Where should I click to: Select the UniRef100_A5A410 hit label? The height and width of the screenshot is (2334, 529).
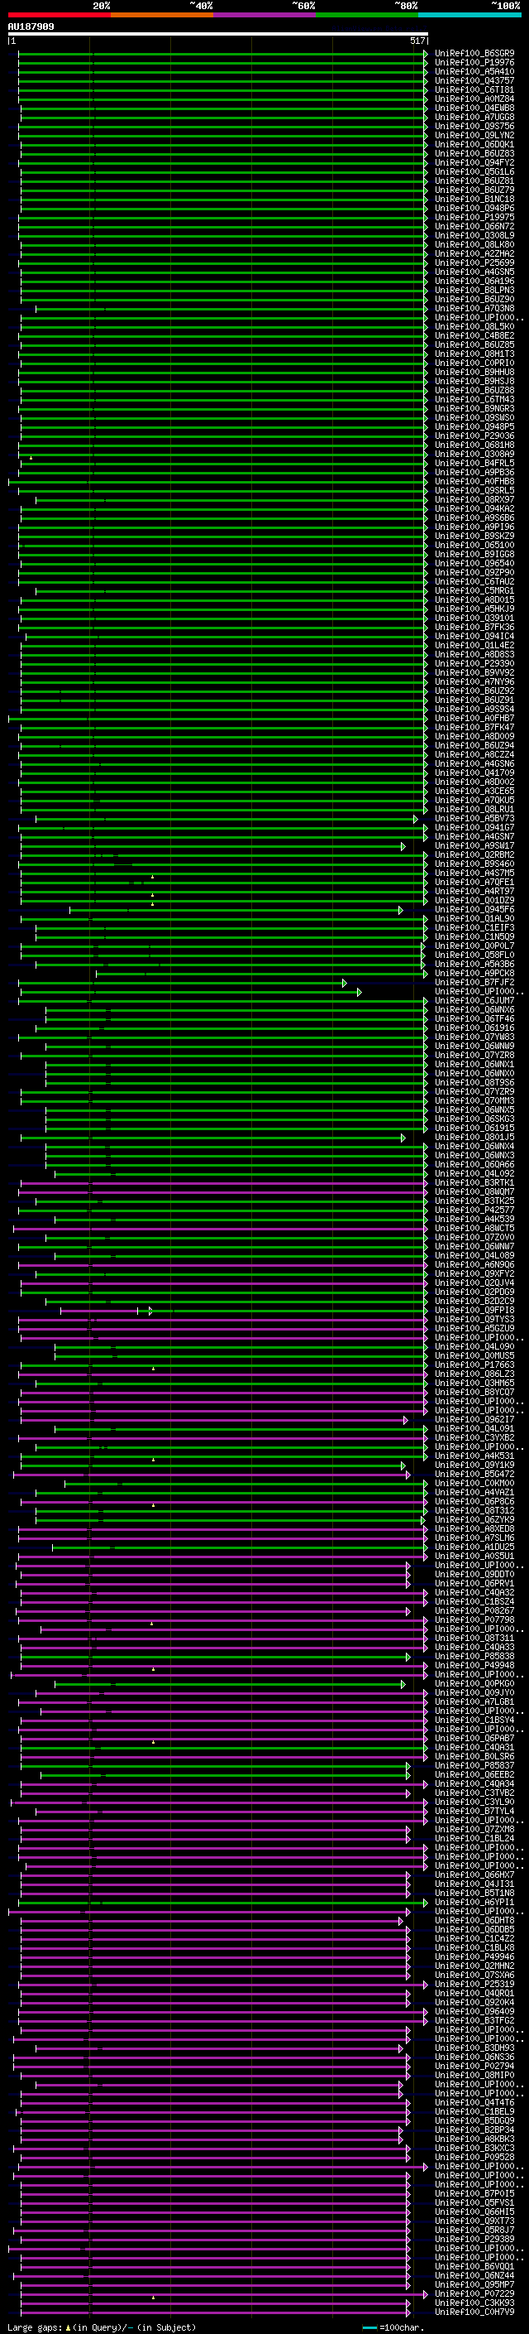coord(474,71)
